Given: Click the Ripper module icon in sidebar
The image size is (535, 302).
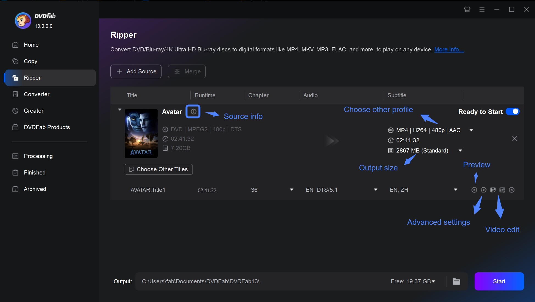Looking at the screenshot, I should [15, 77].
